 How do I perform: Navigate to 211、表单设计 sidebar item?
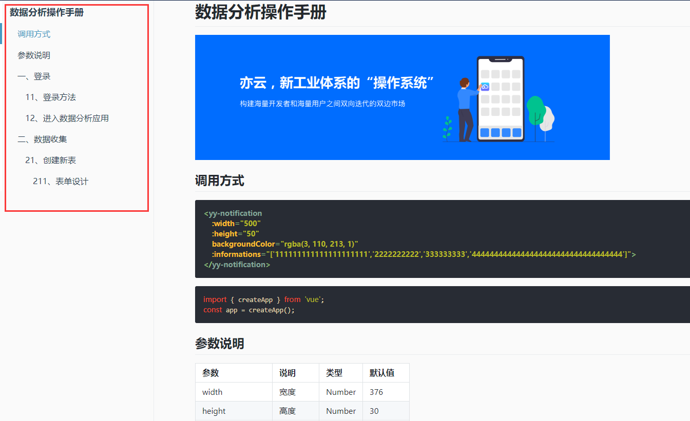coord(61,182)
